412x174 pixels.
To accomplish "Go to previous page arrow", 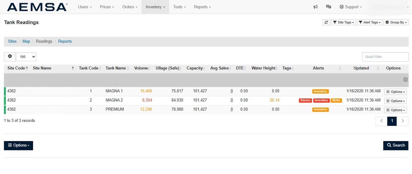I will [x=381, y=121].
